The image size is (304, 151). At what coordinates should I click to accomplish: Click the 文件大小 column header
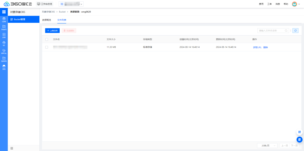tap(111, 39)
